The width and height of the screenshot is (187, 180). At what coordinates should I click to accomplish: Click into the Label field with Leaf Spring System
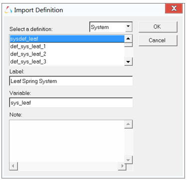71,81
